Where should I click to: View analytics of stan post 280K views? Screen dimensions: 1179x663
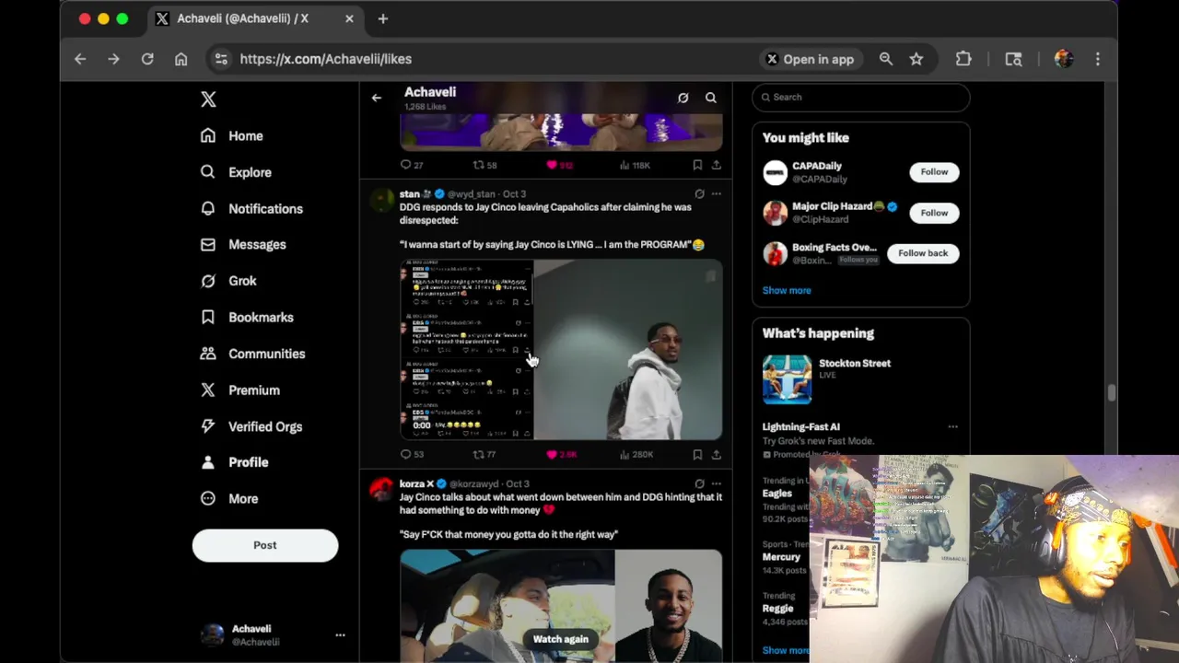(x=636, y=454)
